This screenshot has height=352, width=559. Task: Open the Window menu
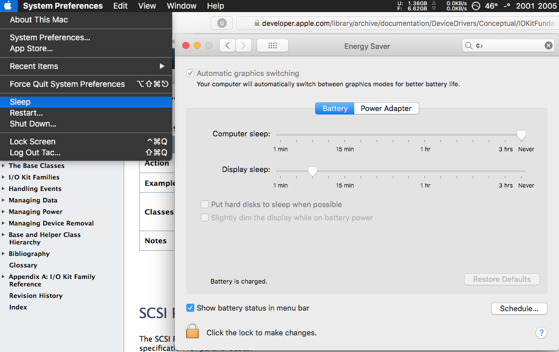pos(182,6)
